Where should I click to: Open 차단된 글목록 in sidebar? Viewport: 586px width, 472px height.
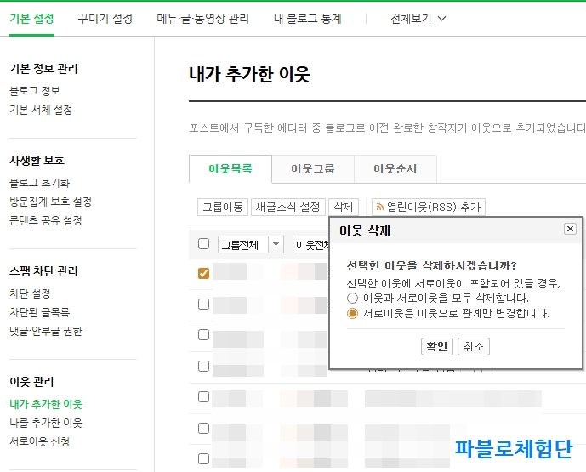click(40, 312)
